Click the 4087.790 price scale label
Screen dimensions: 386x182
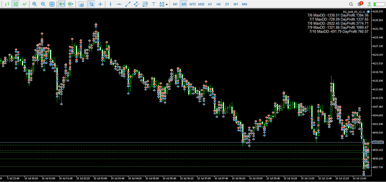click(377, 167)
